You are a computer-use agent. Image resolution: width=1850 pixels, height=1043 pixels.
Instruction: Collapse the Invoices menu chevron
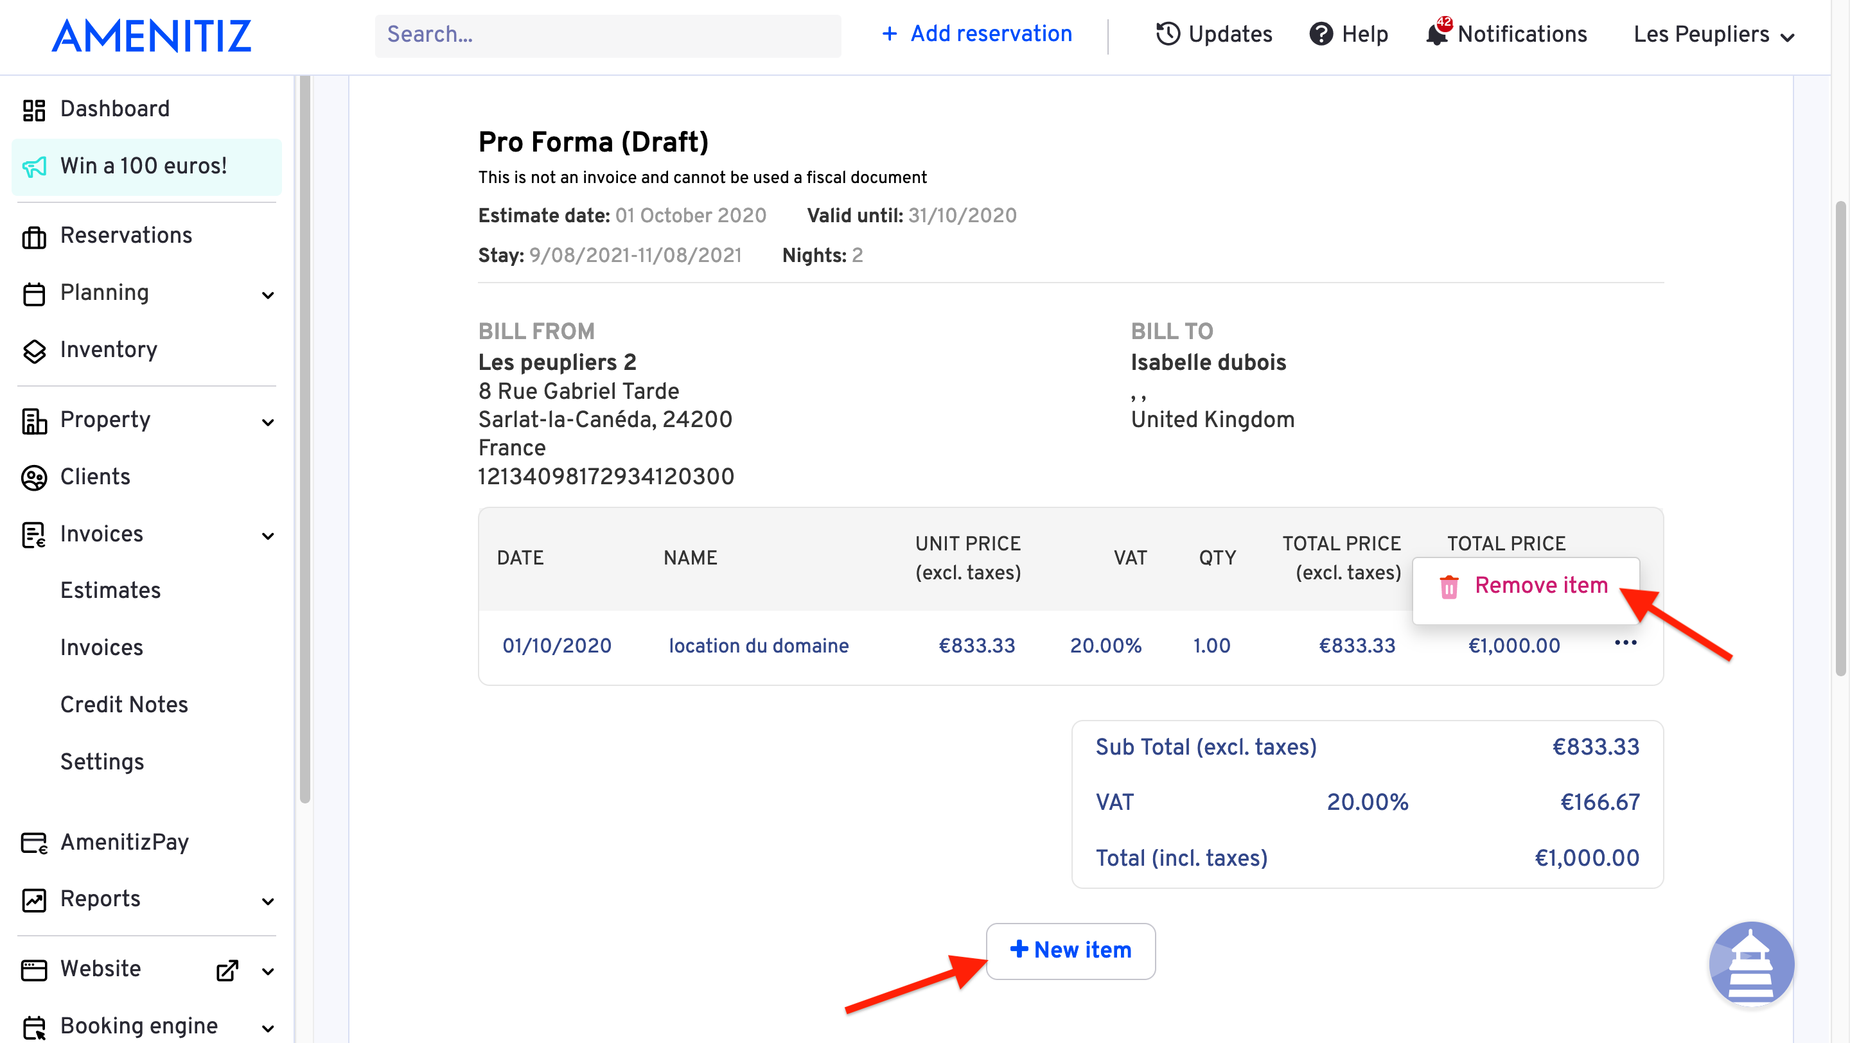[x=268, y=536]
